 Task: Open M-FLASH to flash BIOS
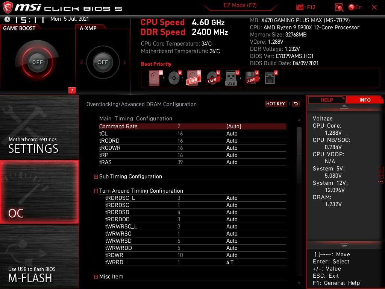(39, 257)
